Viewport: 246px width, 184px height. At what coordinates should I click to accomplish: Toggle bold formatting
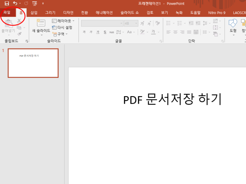click(x=84, y=32)
